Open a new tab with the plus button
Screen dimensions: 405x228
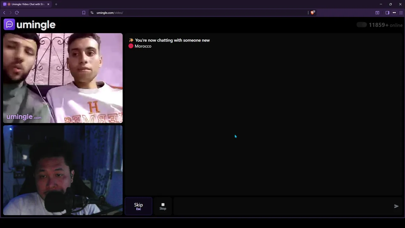(56, 4)
